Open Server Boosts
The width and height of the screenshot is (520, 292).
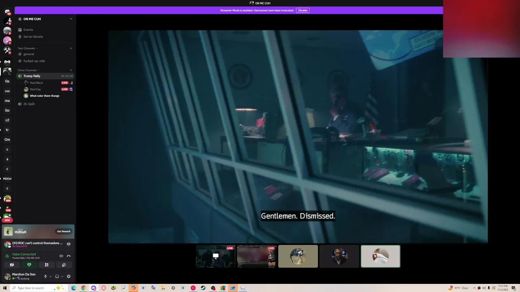tap(33, 36)
